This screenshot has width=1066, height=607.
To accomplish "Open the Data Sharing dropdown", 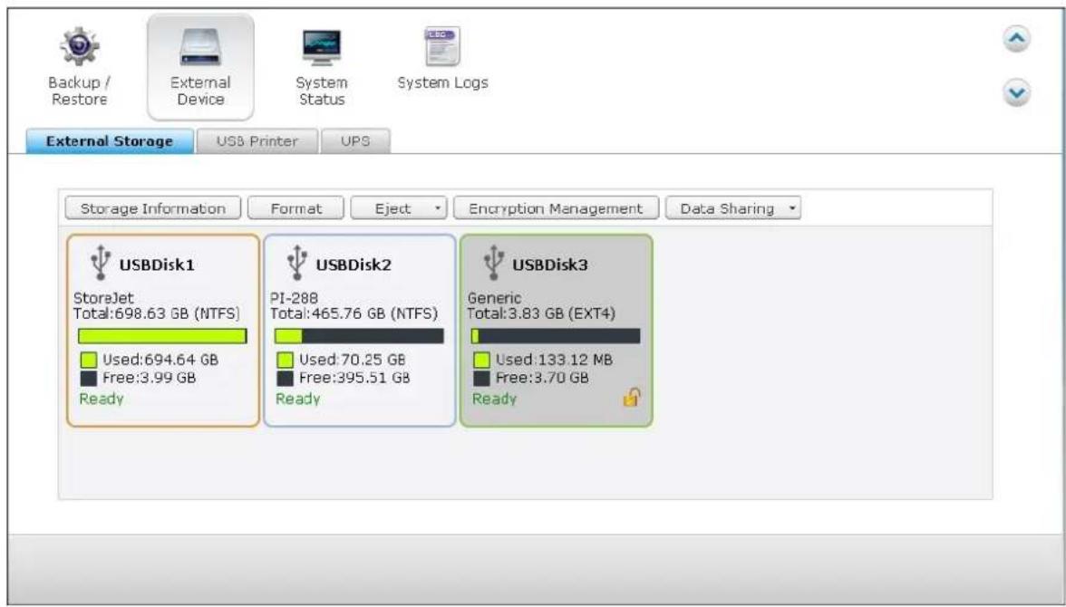I will [x=732, y=208].
